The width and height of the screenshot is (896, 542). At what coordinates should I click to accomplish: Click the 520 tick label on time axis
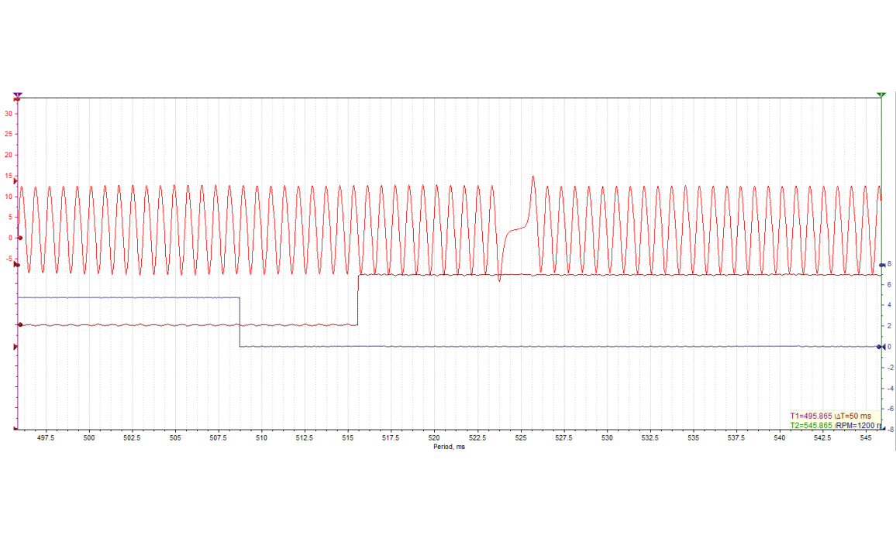434,438
